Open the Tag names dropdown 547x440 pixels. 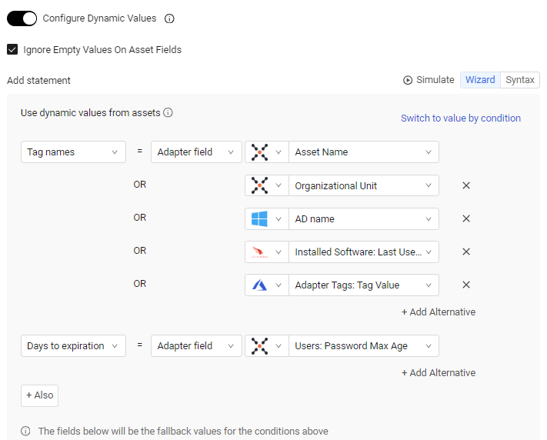(73, 152)
